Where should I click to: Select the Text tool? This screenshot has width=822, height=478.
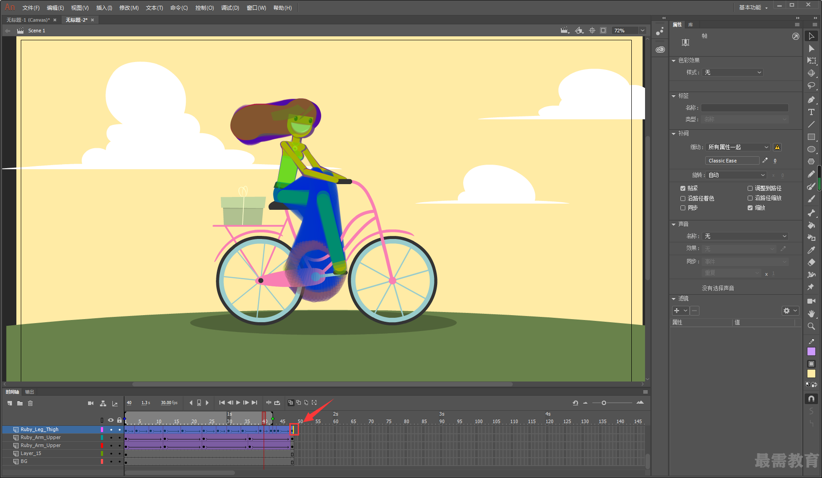tap(811, 112)
